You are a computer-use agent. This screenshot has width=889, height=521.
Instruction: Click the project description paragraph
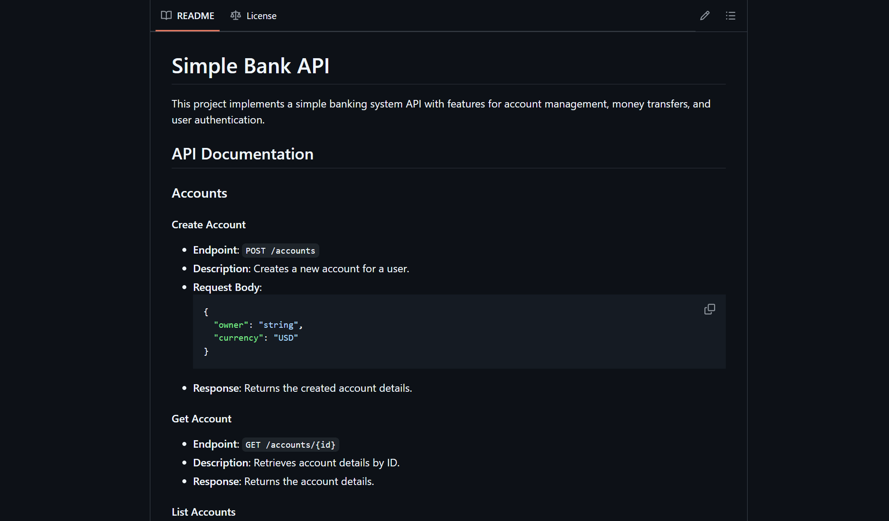tap(440, 112)
